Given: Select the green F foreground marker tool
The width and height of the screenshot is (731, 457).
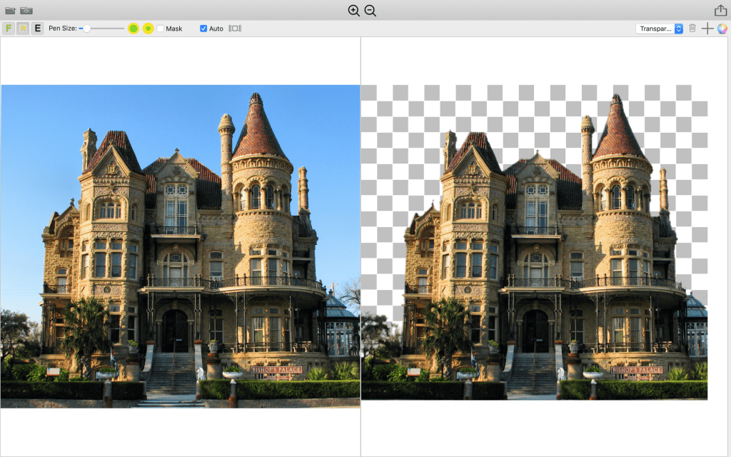Looking at the screenshot, I should [9, 29].
